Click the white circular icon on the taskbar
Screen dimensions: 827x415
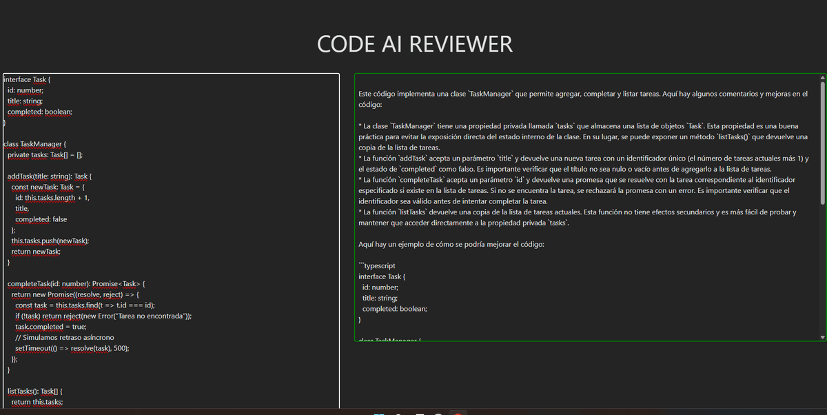[398, 413]
